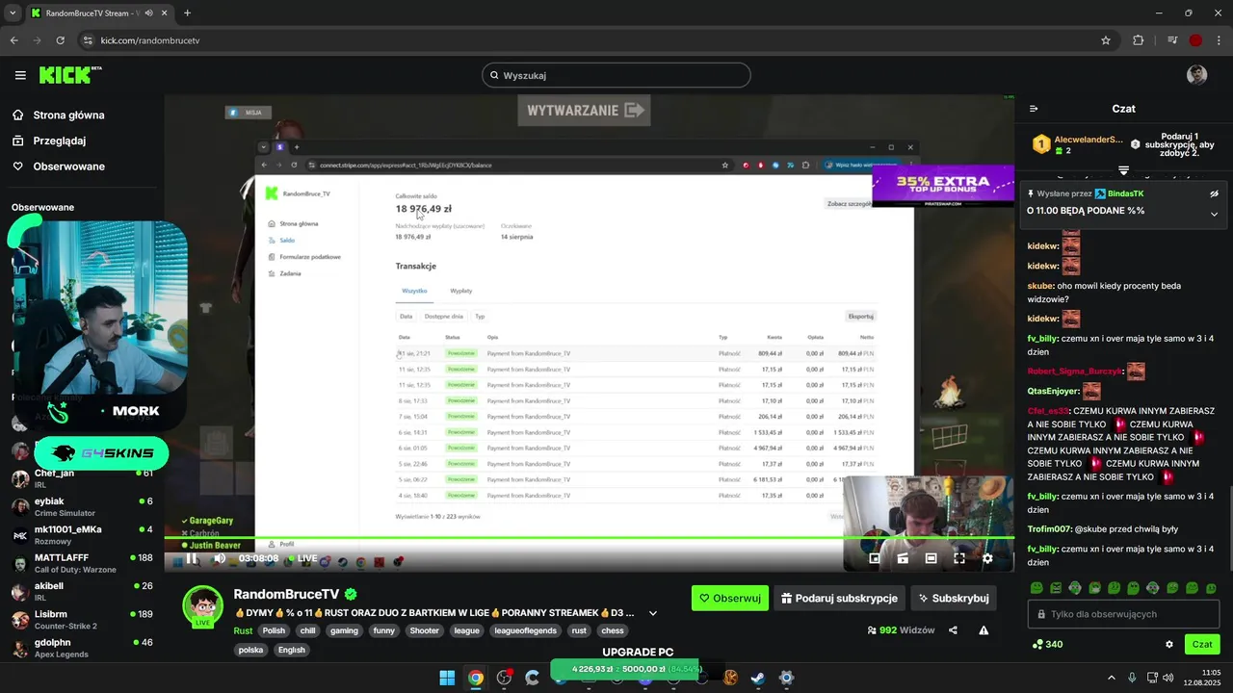
Task: Open picture-in-picture player icon
Action: (903, 558)
